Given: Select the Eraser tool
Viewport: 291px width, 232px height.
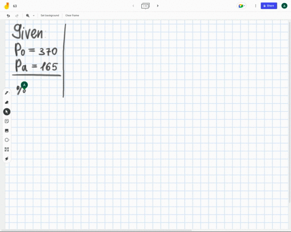Looking at the screenshot, I should click(x=7, y=102).
